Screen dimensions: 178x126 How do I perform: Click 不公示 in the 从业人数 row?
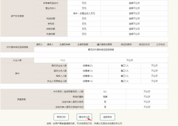point(130,60)
